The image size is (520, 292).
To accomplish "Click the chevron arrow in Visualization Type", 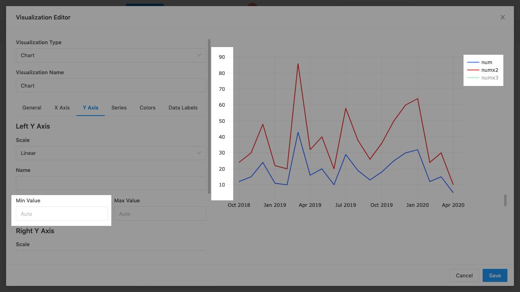I will 199,55.
